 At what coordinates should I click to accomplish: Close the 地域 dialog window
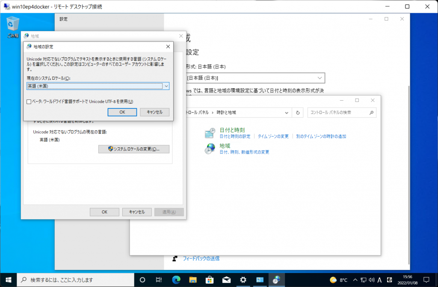(181, 36)
